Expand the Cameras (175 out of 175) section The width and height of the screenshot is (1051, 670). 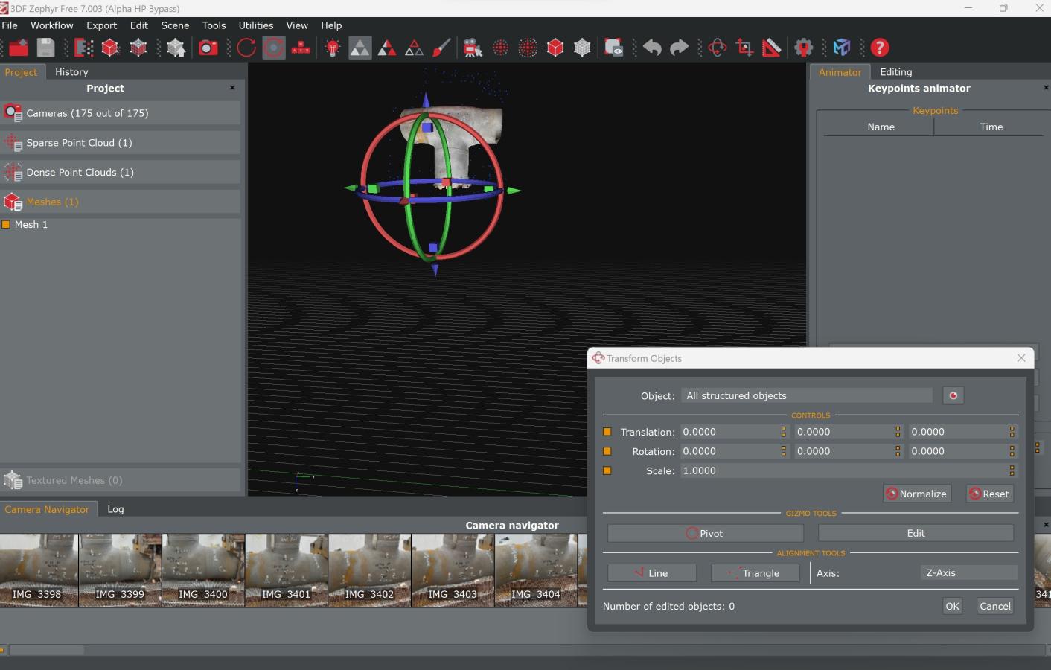click(x=121, y=113)
